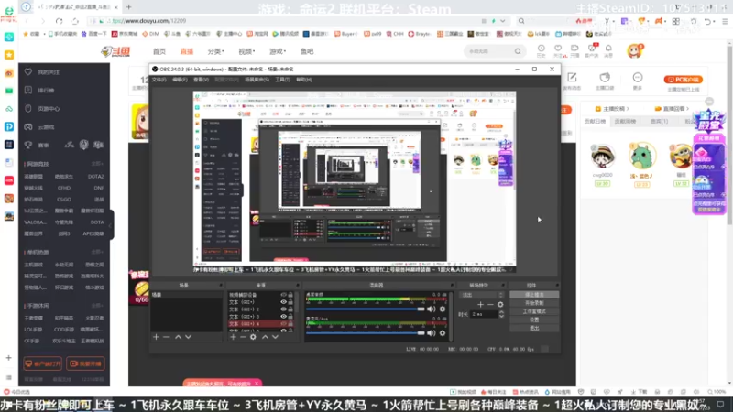
Task: Move source up in 来源 panel
Action: (265, 337)
